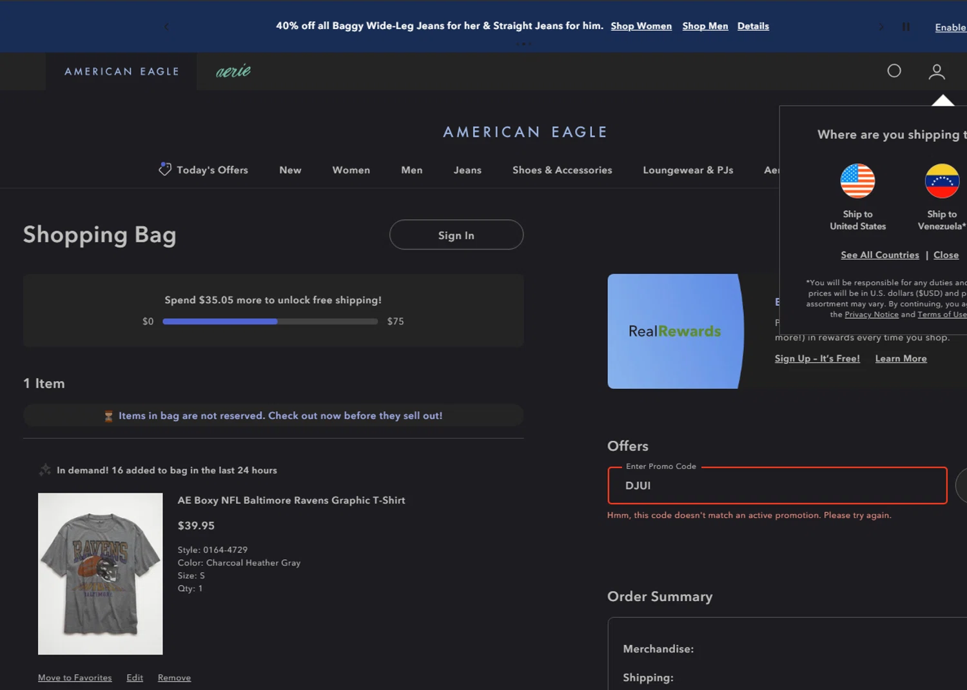This screenshot has height=690, width=967.
Task: Open the New menu
Action: [x=290, y=170]
